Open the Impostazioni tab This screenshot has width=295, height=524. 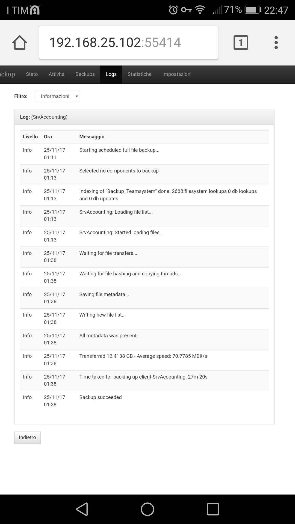(177, 74)
